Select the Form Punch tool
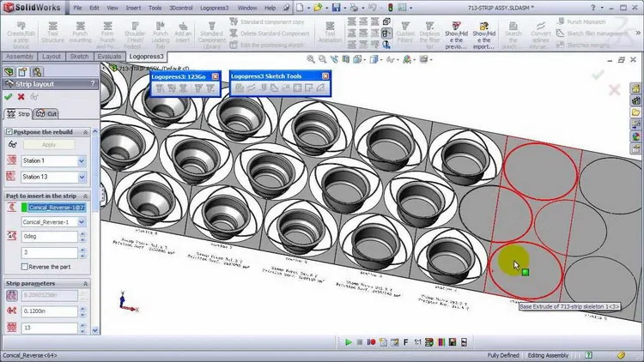 [x=107, y=34]
